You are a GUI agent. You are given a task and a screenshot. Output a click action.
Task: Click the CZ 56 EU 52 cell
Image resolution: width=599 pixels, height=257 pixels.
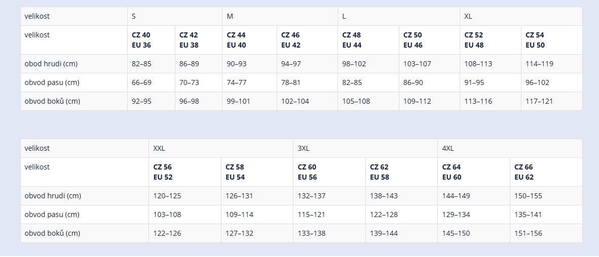pos(185,172)
